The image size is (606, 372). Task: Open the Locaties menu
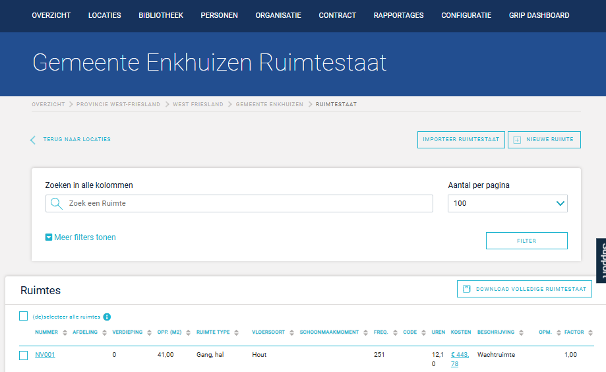click(104, 15)
